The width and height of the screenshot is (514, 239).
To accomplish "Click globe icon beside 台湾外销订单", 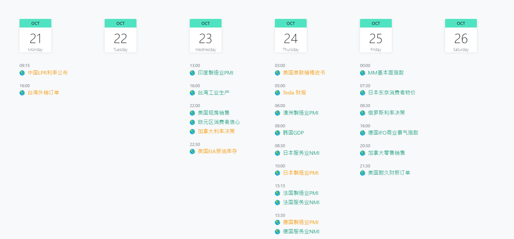I will [x=22, y=93].
